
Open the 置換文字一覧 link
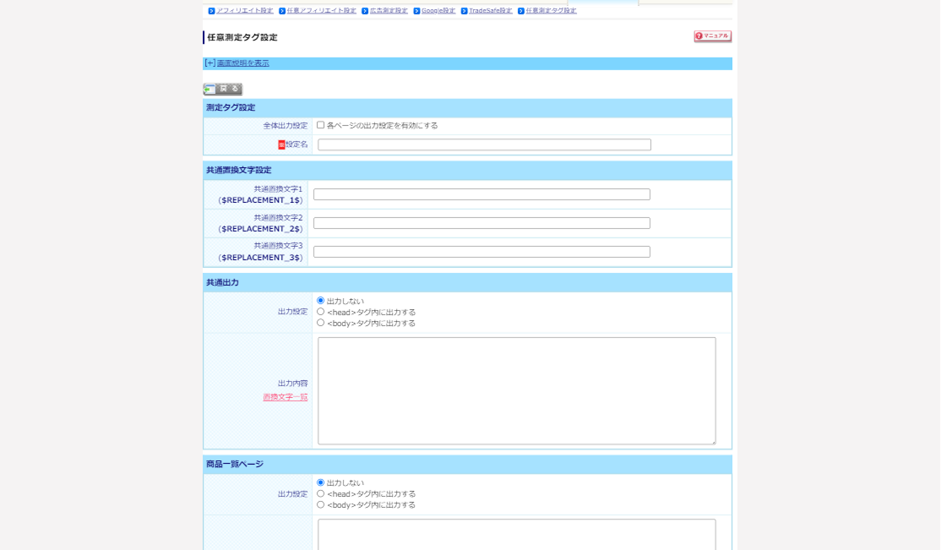286,397
